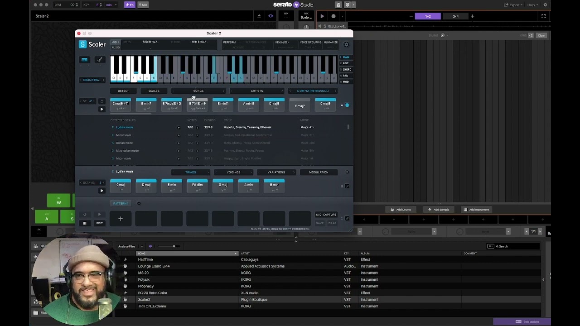Switch Scaler input to MIDI
580x326 pixels.
click(x=116, y=42)
